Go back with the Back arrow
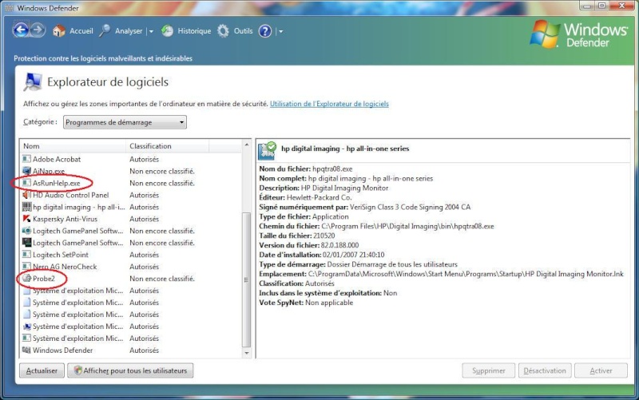This screenshot has width=639, height=400. (21, 30)
